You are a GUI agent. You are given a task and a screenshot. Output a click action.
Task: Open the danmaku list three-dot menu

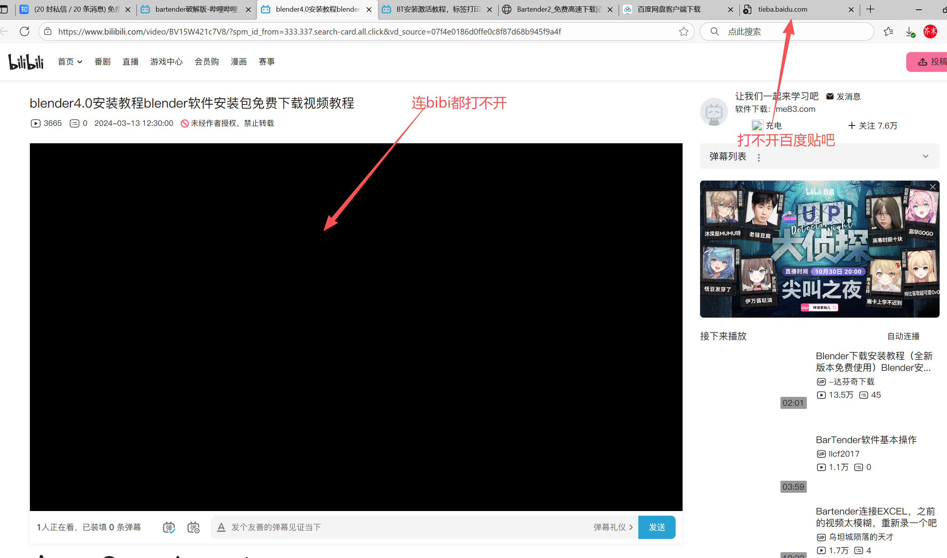coord(759,157)
